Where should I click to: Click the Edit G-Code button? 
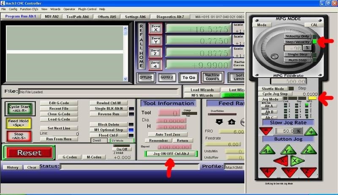(59, 103)
